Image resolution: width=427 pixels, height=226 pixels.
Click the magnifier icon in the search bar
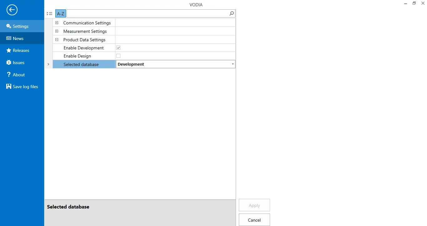(x=231, y=13)
